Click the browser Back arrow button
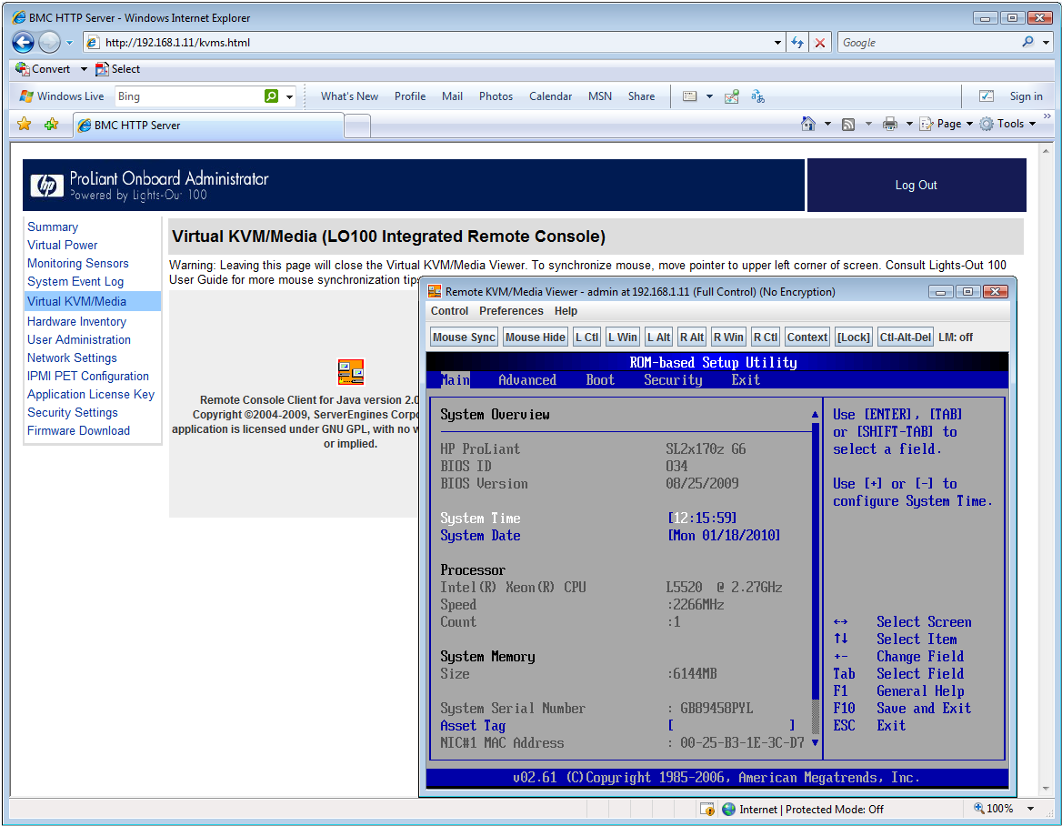1062x826 pixels. 23,42
